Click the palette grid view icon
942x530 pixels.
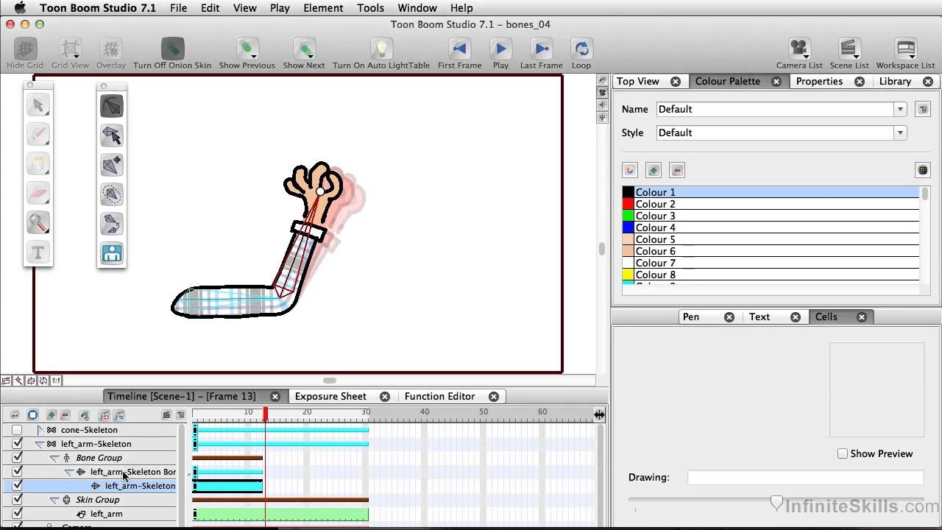(922, 170)
